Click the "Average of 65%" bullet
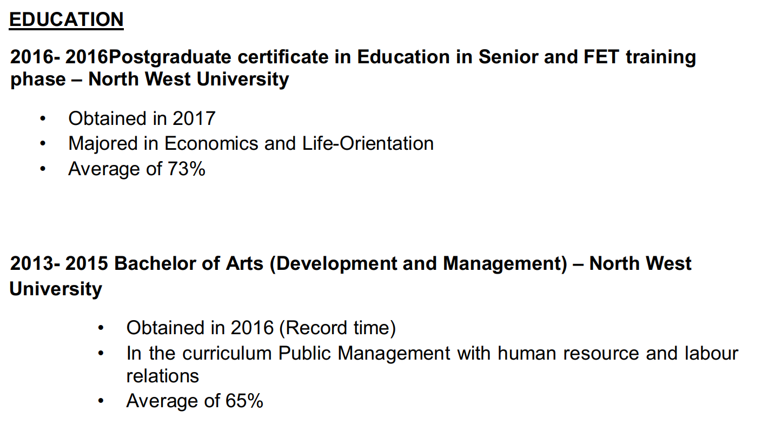Viewport: 762px width, 431px height. point(194,401)
